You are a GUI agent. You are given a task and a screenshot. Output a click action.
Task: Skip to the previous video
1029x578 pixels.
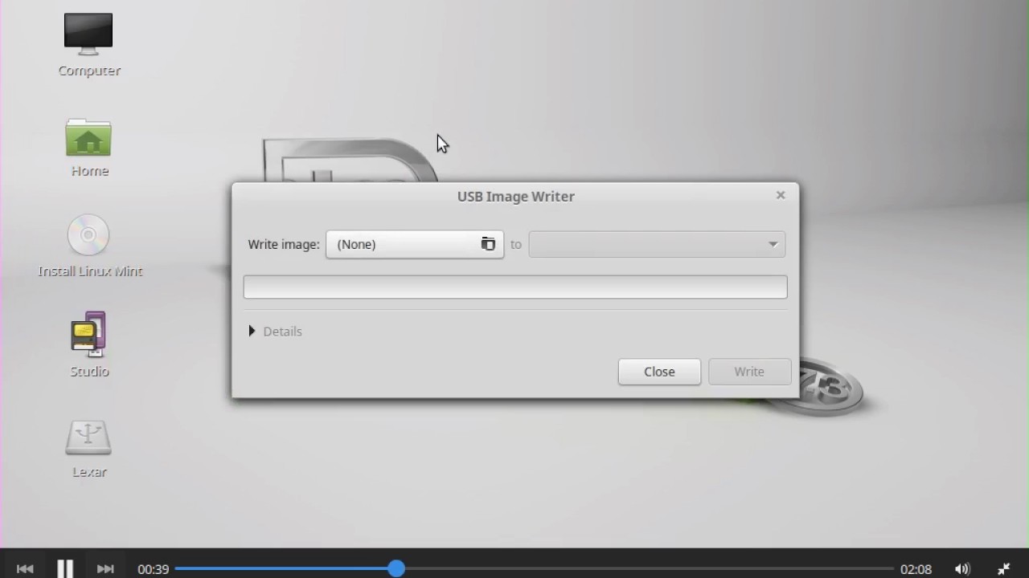[x=25, y=568]
